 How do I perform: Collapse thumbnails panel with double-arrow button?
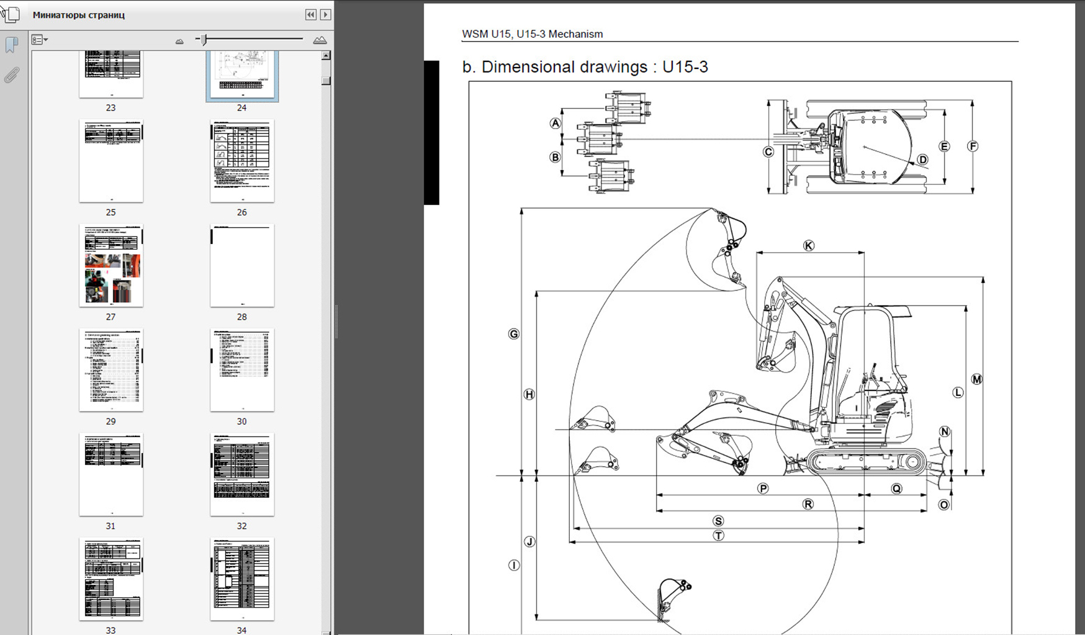[x=311, y=14]
